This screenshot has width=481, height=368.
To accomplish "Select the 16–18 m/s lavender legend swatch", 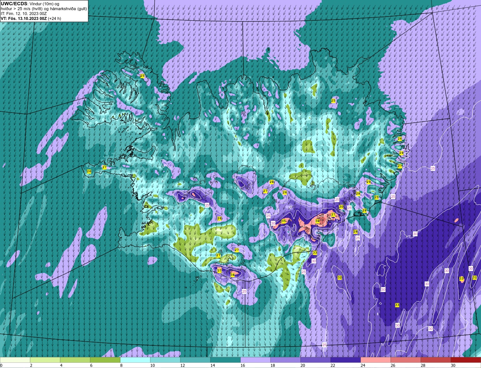I will pyautogui.click(x=256, y=360).
